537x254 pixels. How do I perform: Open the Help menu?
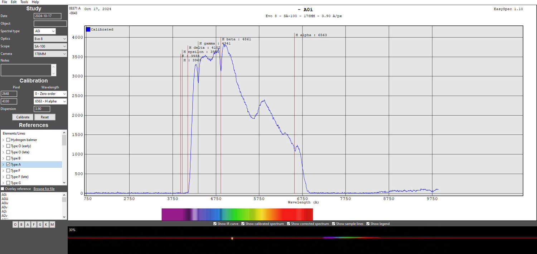[35, 2]
